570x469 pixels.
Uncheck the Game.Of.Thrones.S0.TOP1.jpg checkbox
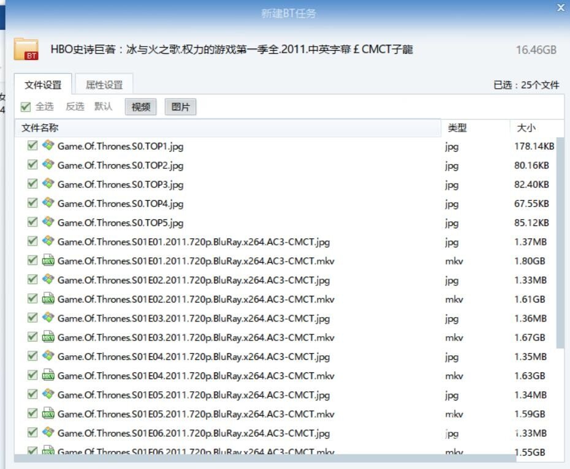click(32, 146)
